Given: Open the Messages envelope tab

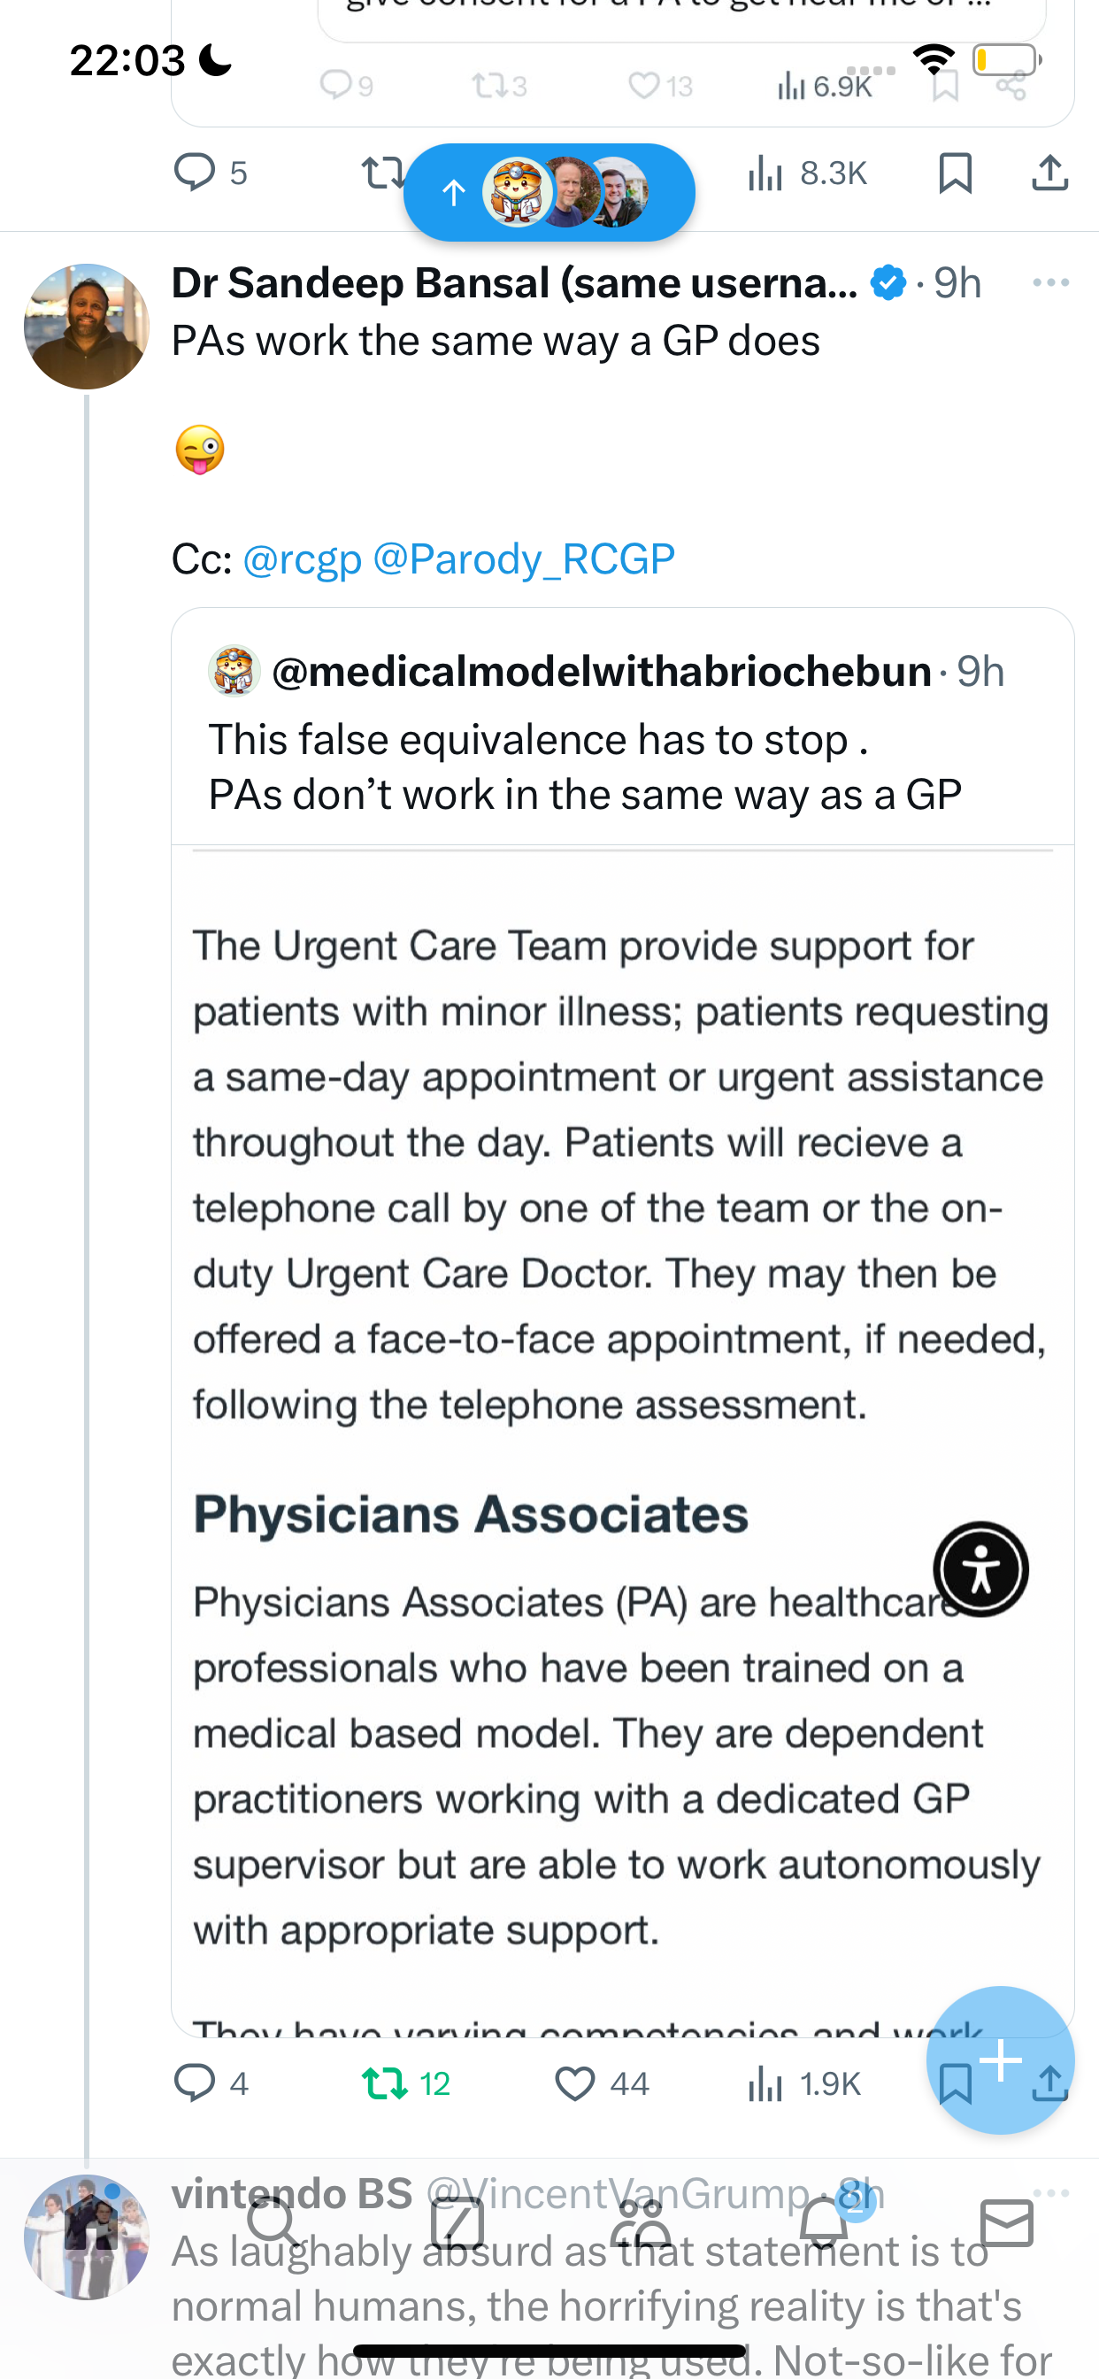Looking at the screenshot, I should click(x=1007, y=2221).
